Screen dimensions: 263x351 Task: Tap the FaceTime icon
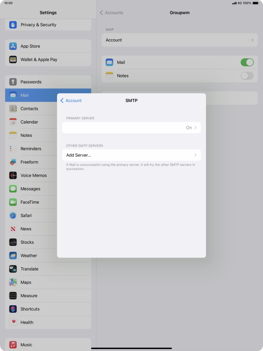13,202
